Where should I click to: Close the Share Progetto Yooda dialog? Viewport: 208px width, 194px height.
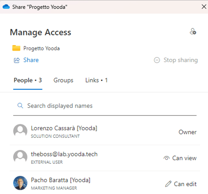coord(204,7)
